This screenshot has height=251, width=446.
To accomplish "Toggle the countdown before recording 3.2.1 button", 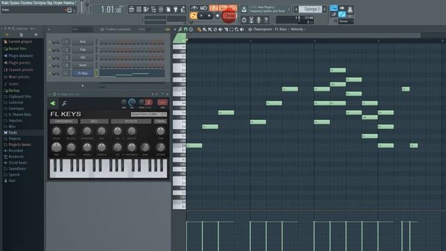I will click(213, 8).
